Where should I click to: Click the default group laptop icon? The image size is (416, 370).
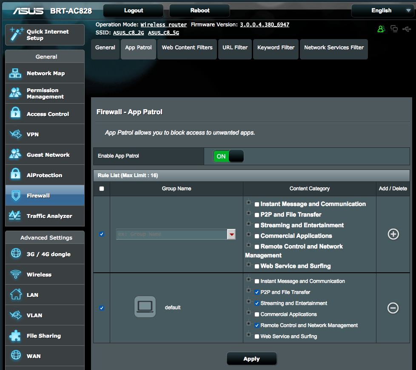[x=145, y=307]
